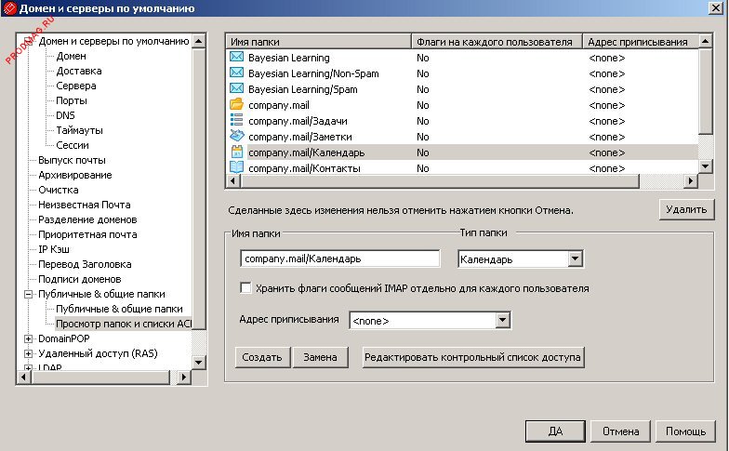Click Редактировать контрольный список доступа button
This screenshot has height=451, width=729.
474,356
